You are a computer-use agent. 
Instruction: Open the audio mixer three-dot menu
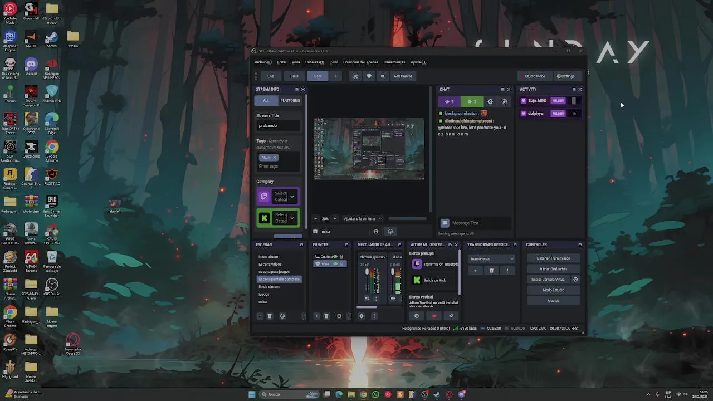[x=374, y=316]
